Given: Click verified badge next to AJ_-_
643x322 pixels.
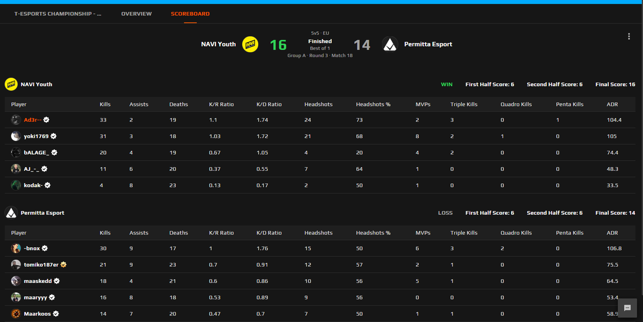Looking at the screenshot, I should pos(44,169).
